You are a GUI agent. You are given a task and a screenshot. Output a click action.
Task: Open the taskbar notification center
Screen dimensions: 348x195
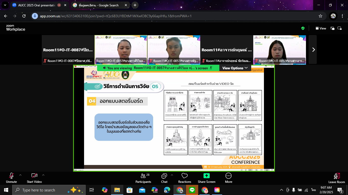(x=340, y=190)
